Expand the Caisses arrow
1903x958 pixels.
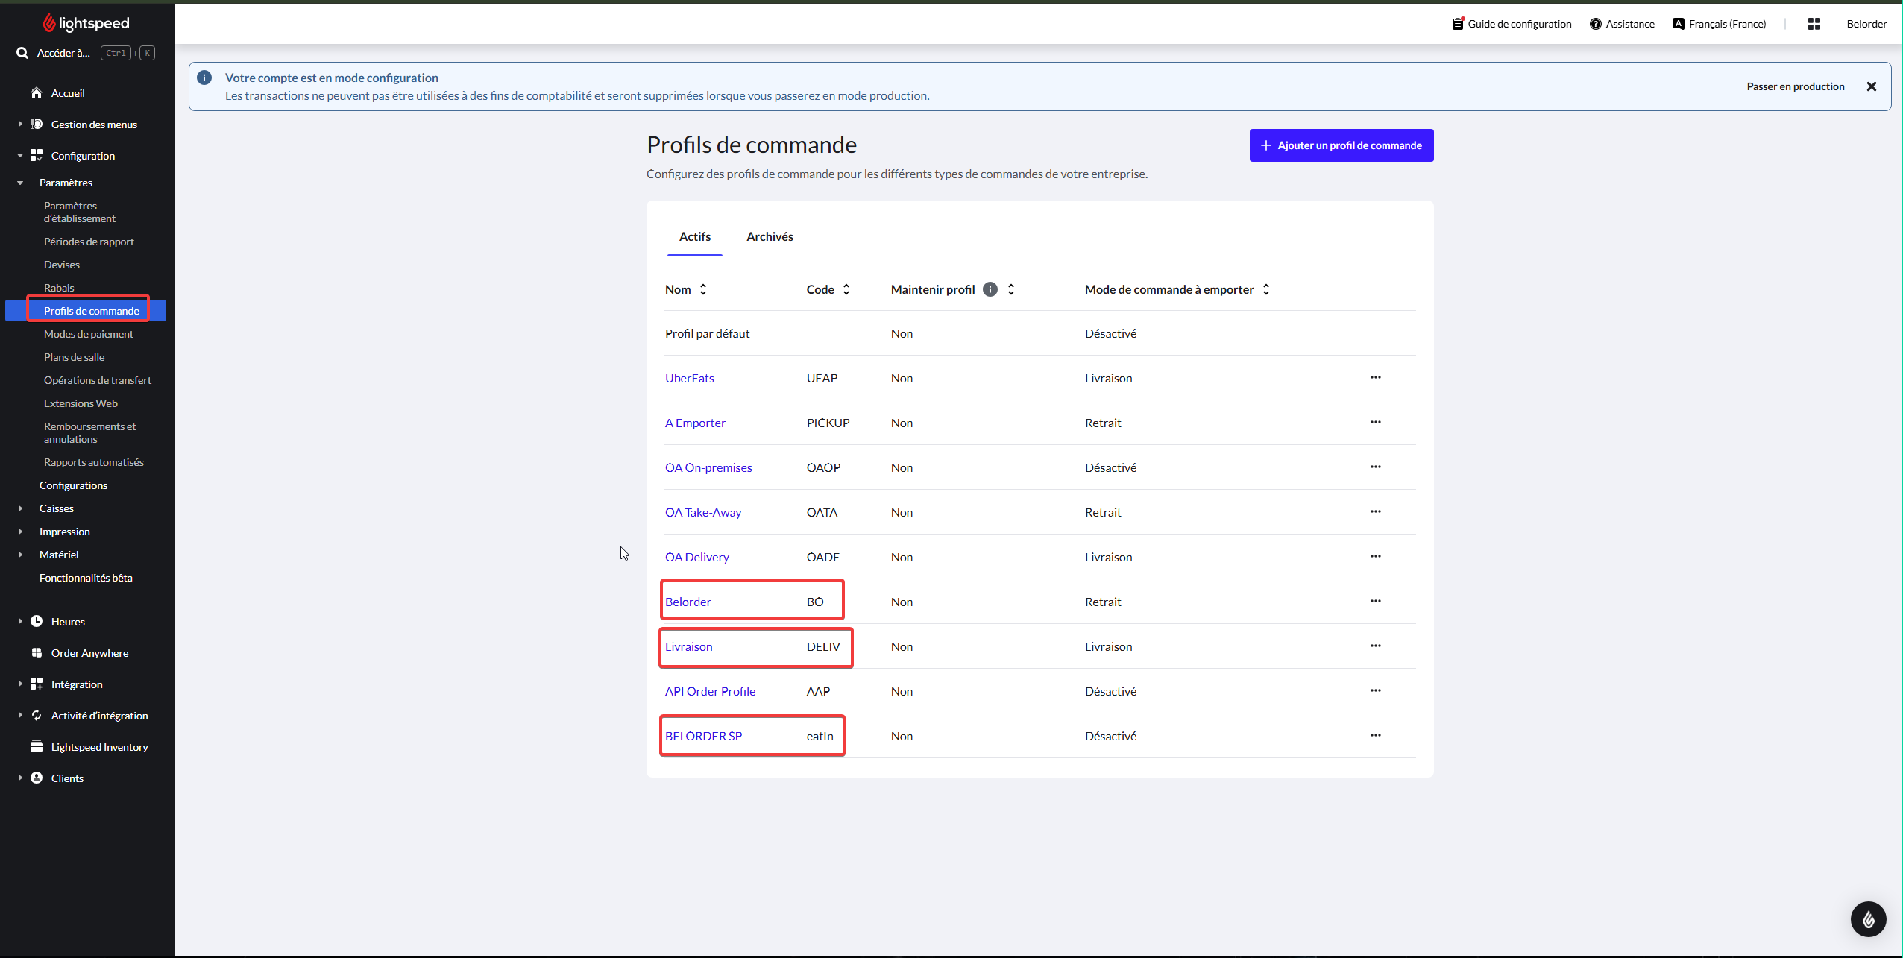pyautogui.click(x=20, y=508)
